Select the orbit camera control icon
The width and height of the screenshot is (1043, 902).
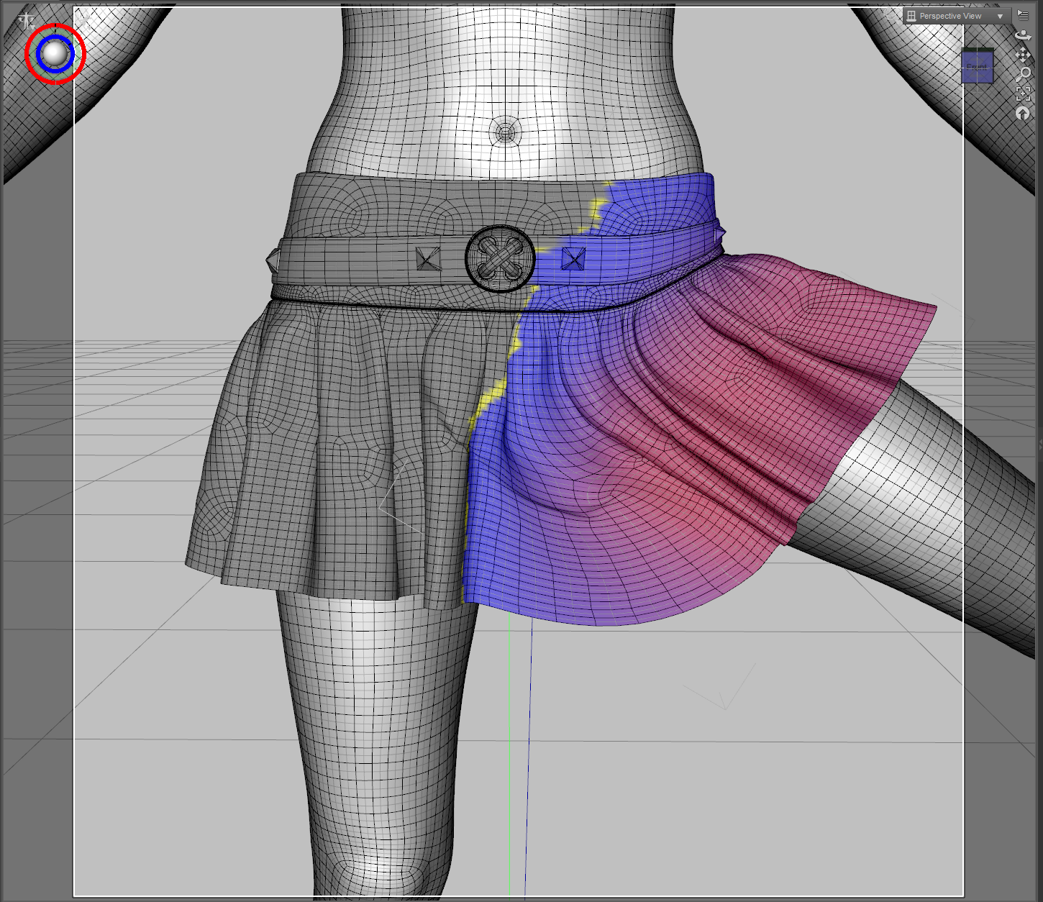(x=1023, y=35)
